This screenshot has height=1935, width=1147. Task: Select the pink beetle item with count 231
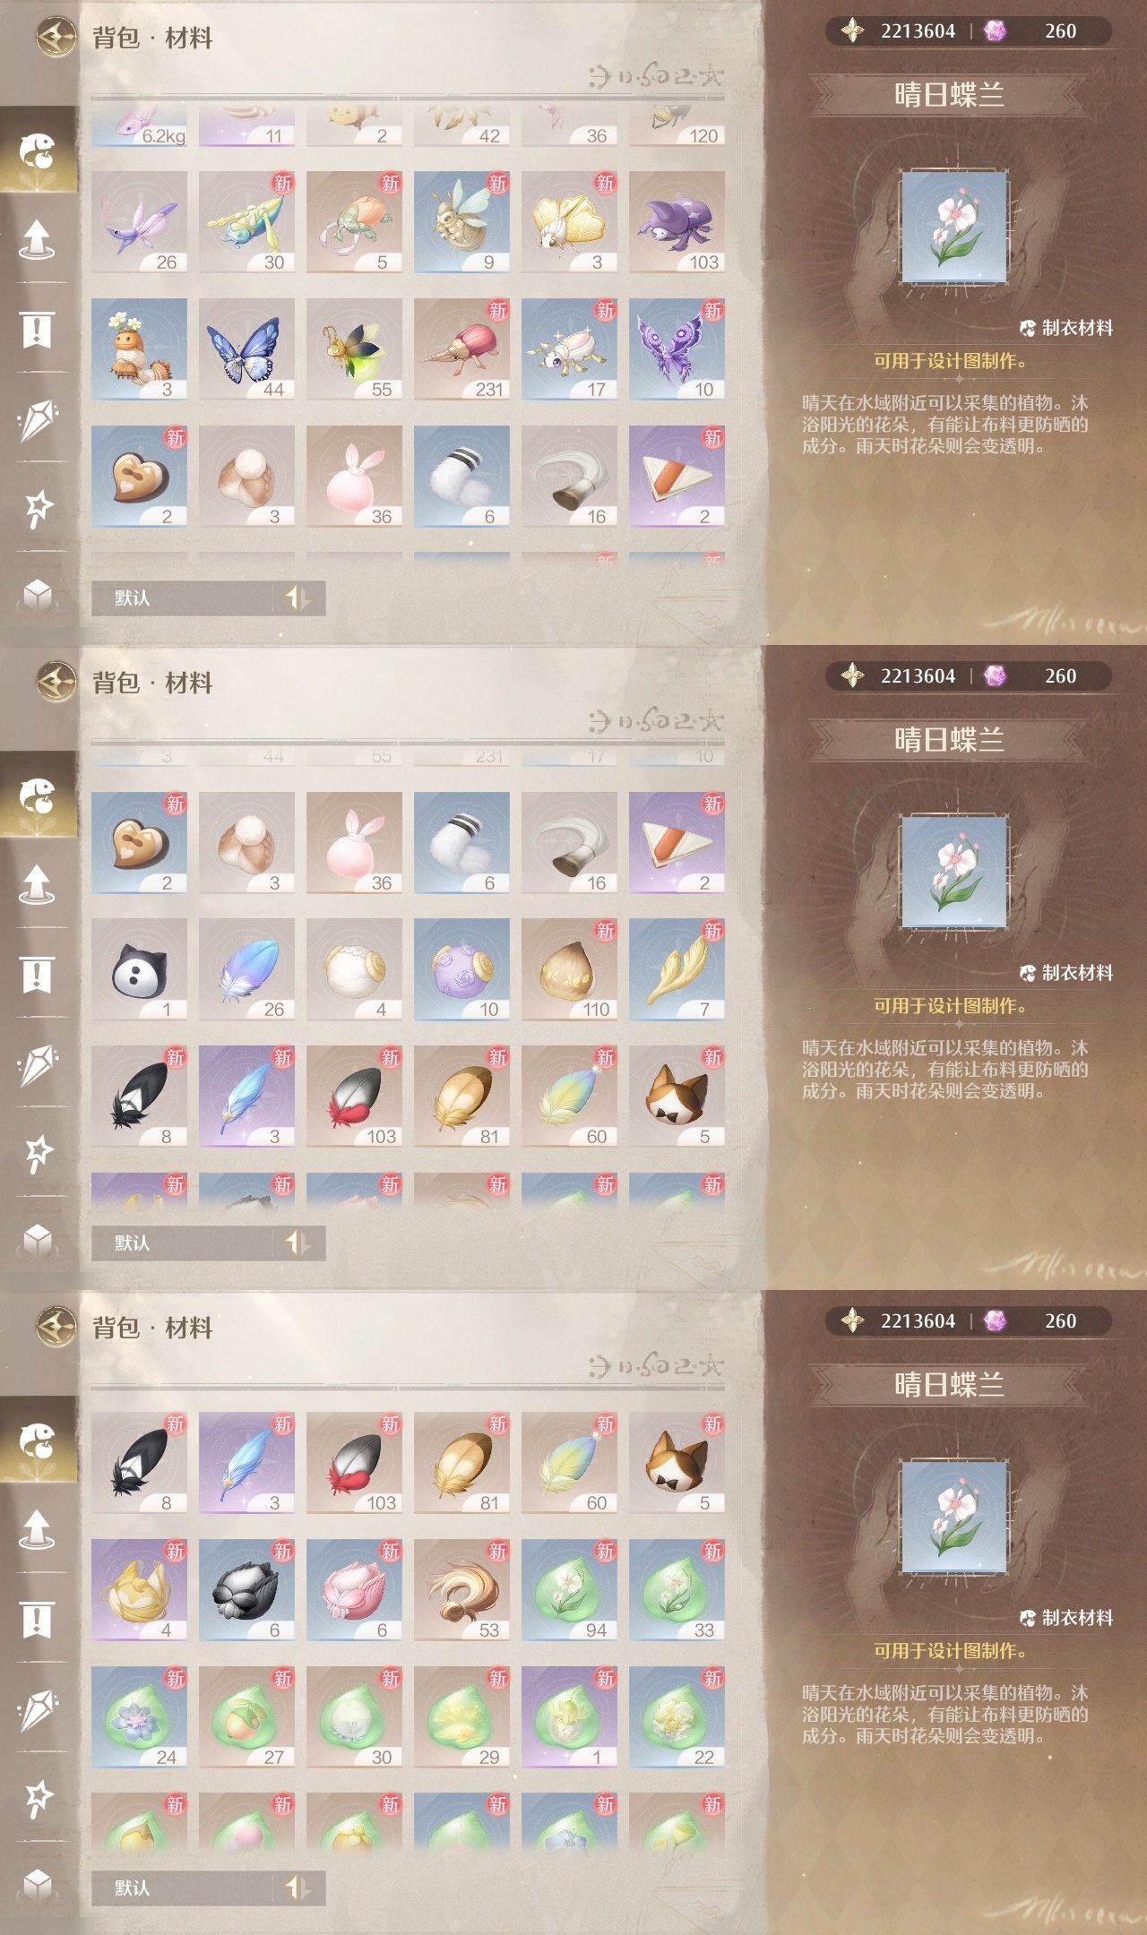(x=461, y=349)
